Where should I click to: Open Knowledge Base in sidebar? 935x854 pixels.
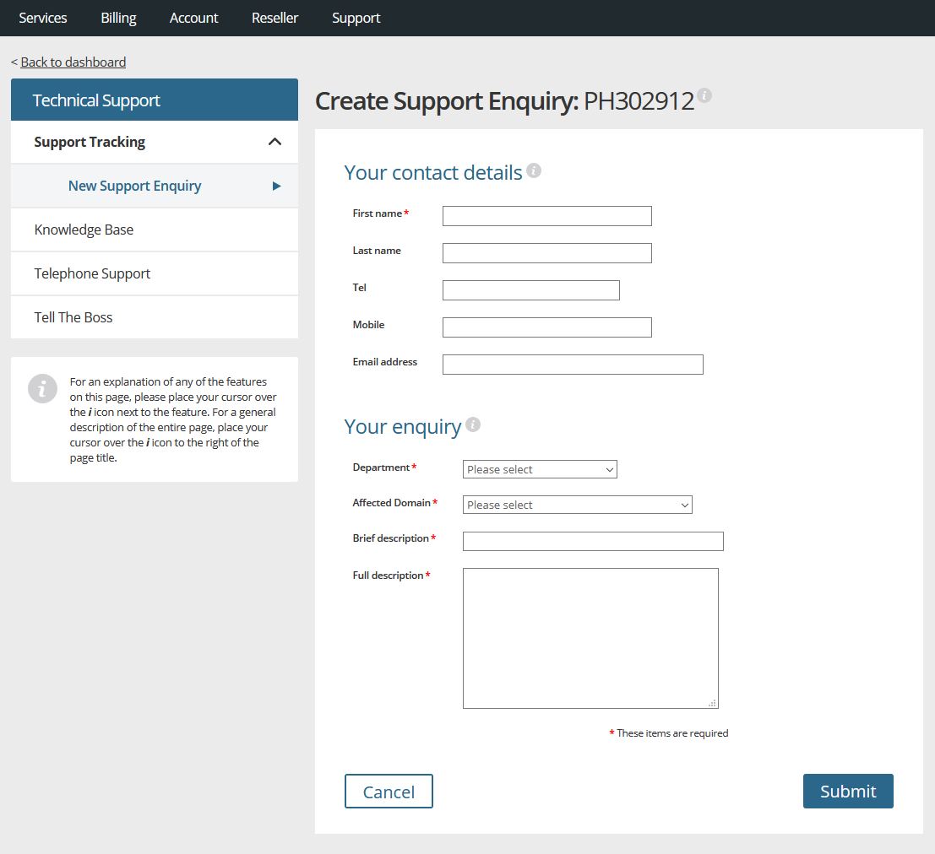[x=155, y=230]
